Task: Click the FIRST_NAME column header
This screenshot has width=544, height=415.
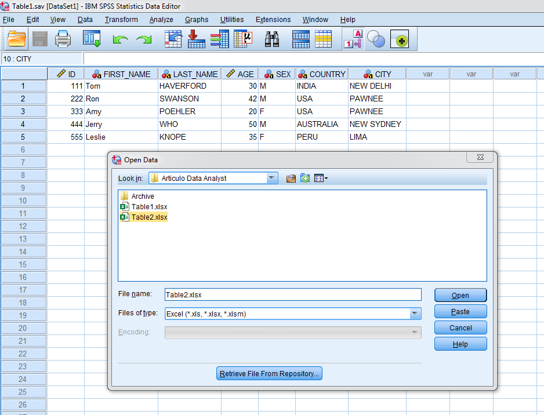Action: (x=121, y=74)
